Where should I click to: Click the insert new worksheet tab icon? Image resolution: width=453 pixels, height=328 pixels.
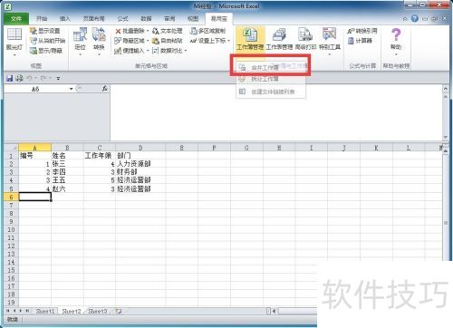point(119,311)
